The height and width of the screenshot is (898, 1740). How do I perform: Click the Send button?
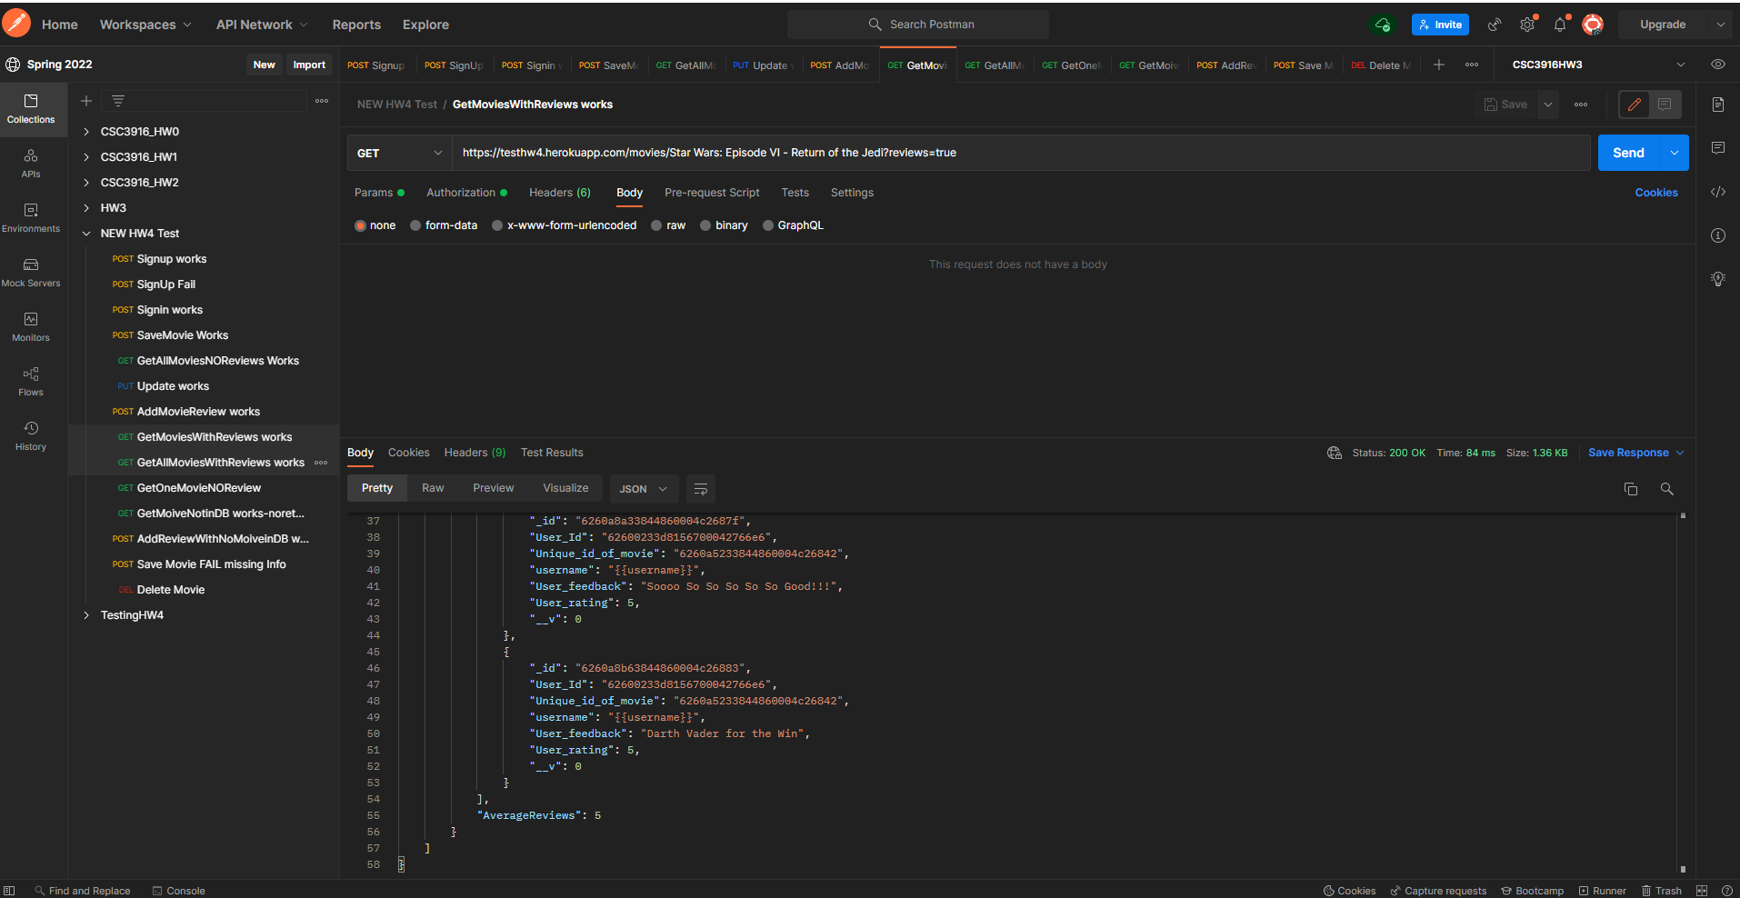coord(1628,152)
